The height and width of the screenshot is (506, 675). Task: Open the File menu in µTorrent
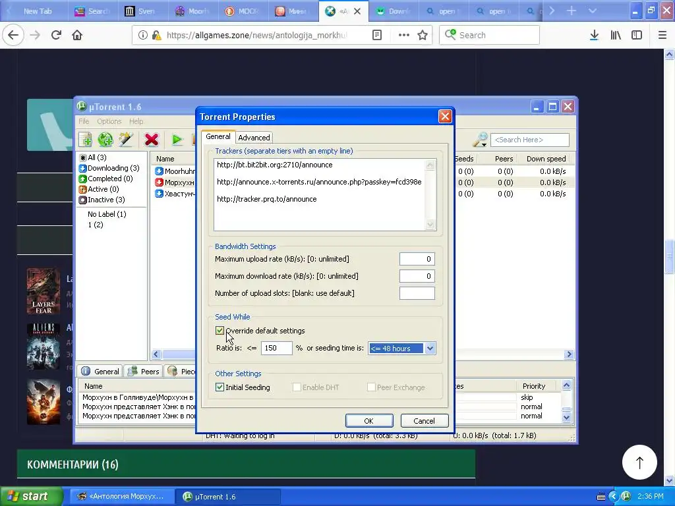[84, 121]
